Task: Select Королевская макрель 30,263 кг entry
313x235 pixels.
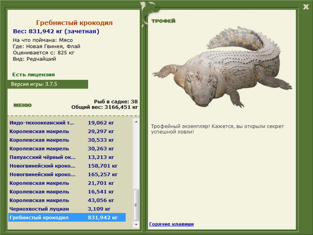Action: coord(67,149)
